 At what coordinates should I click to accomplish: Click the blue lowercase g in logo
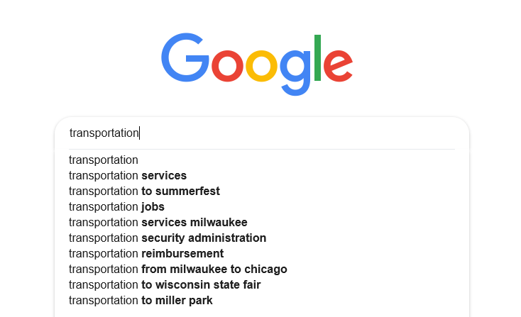tap(294, 71)
